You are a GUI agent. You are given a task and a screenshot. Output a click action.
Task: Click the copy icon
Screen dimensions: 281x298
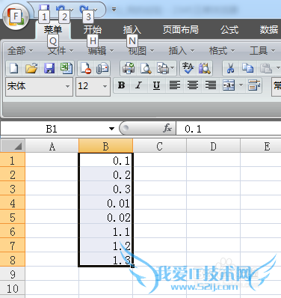pos(248,68)
